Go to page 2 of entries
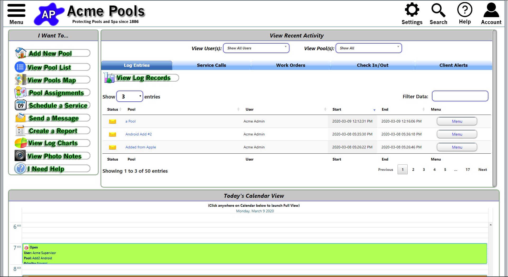The height and width of the screenshot is (277, 508). (413, 170)
